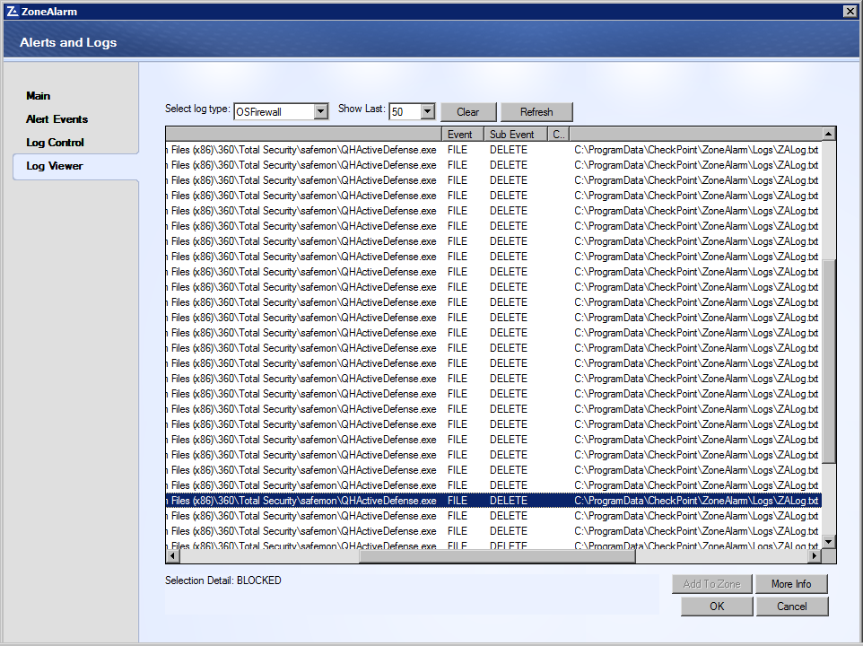
Task: Click the vertical scrollbar down arrow
Action: click(x=829, y=542)
